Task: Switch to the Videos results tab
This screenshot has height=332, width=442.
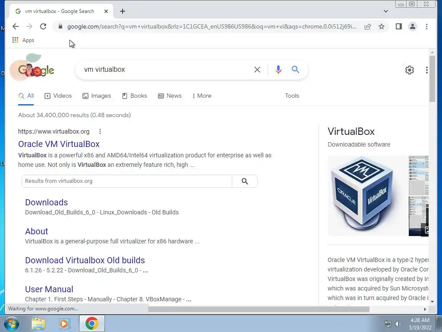Action: (58, 96)
